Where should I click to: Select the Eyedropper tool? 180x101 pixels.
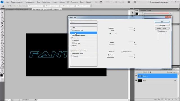2,26
